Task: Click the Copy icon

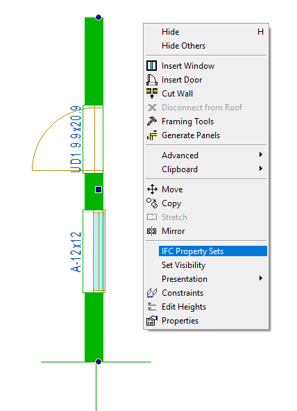Action: pos(152,203)
